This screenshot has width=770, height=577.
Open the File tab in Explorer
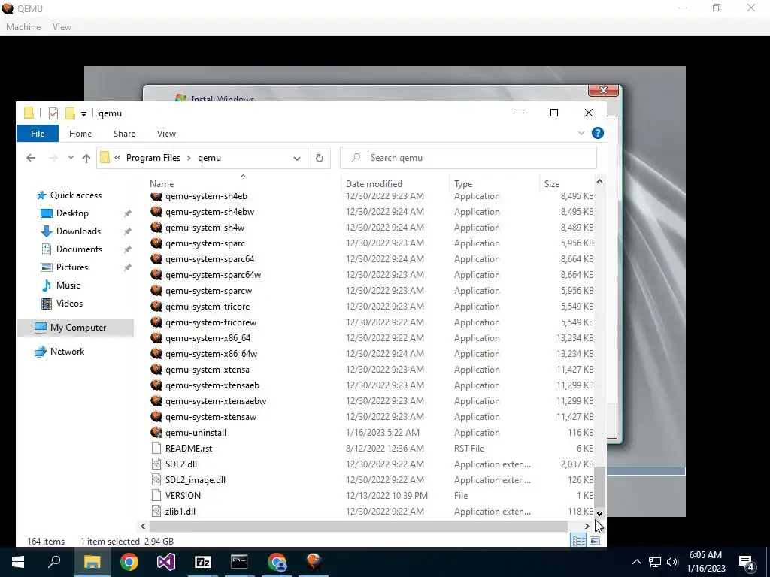coord(38,134)
